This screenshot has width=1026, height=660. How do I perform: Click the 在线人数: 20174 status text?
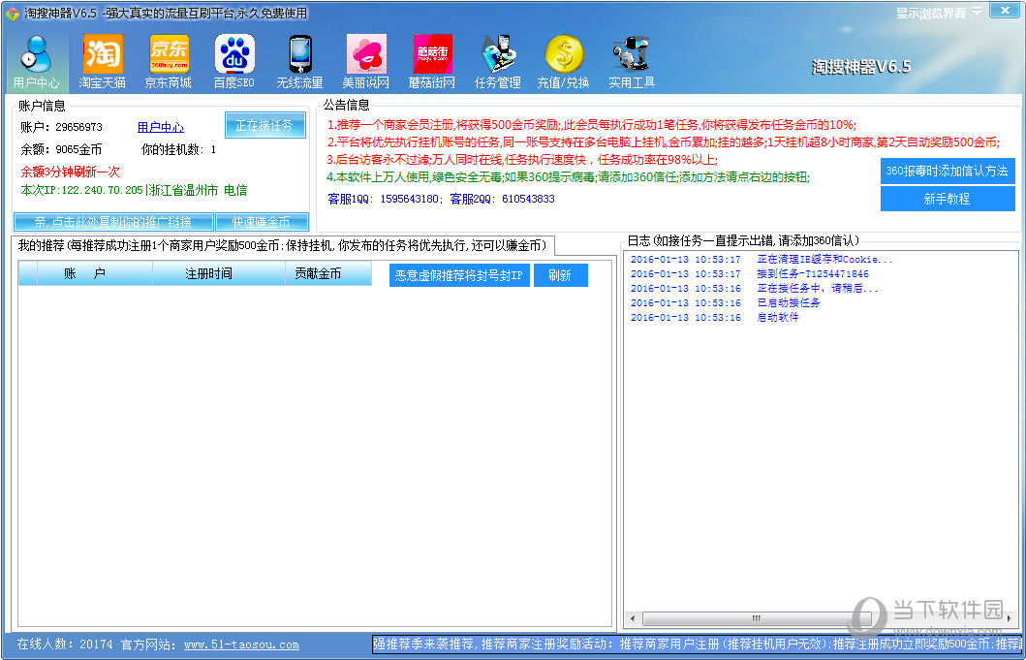65,644
